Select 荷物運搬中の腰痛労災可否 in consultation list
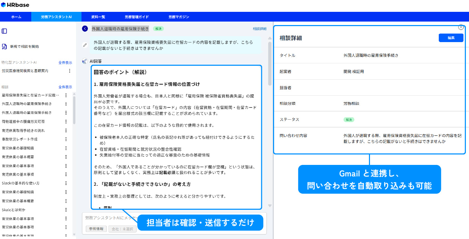The width and height of the screenshot is (469, 239). [x=23, y=122]
